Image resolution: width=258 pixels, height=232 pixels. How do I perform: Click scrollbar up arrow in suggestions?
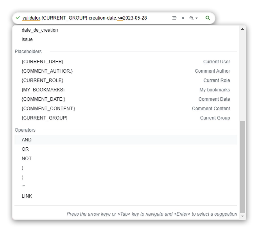[x=242, y=29]
